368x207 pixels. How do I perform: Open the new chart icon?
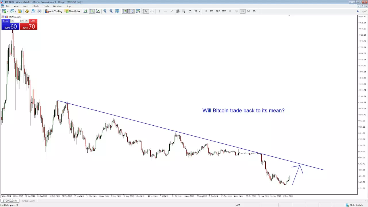[4, 11]
